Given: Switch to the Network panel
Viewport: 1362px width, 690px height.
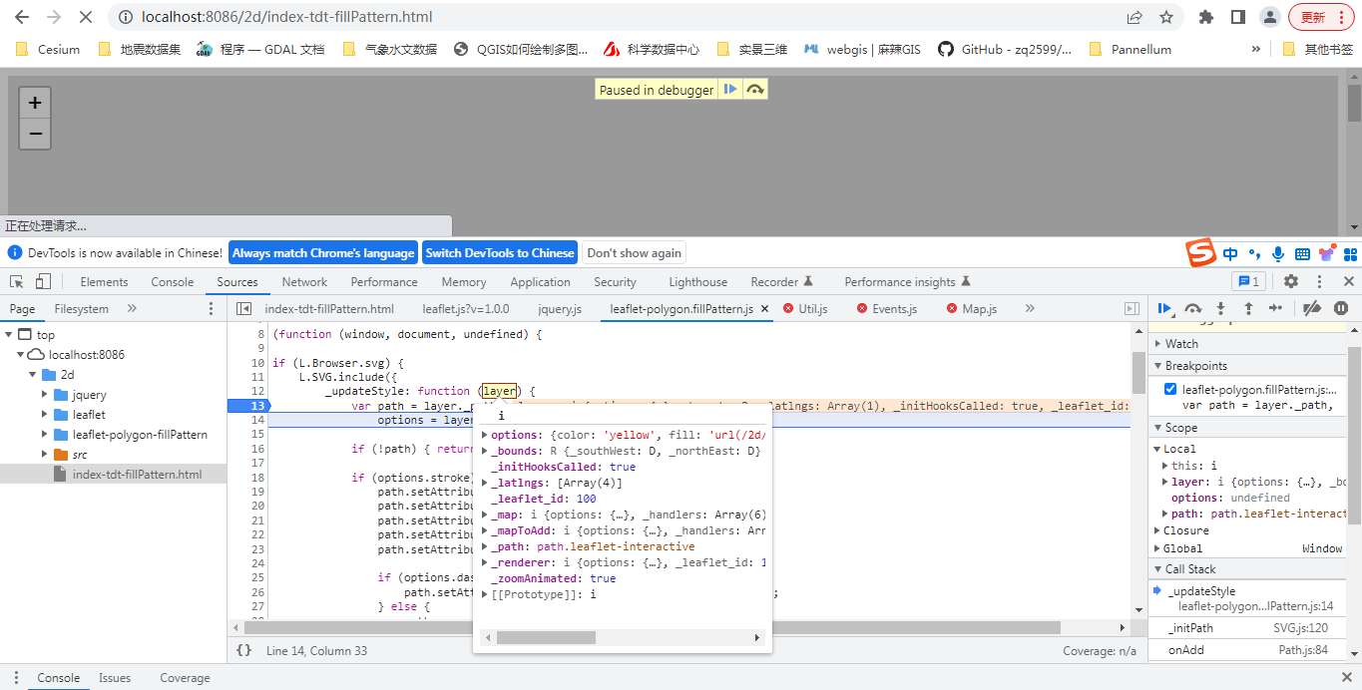Looking at the screenshot, I should tap(304, 282).
